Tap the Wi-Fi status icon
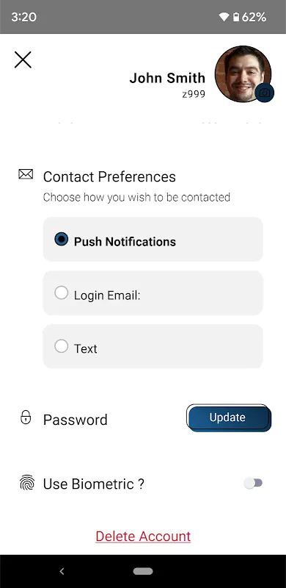Viewport: 286px width, 588px height. tap(224, 17)
